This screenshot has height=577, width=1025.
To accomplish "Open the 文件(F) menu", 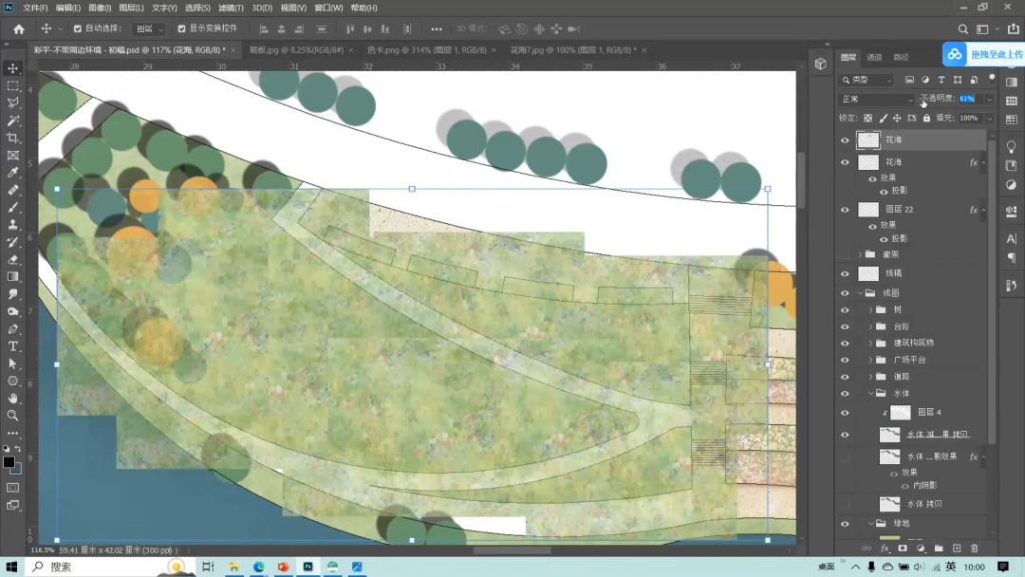I will [x=35, y=8].
